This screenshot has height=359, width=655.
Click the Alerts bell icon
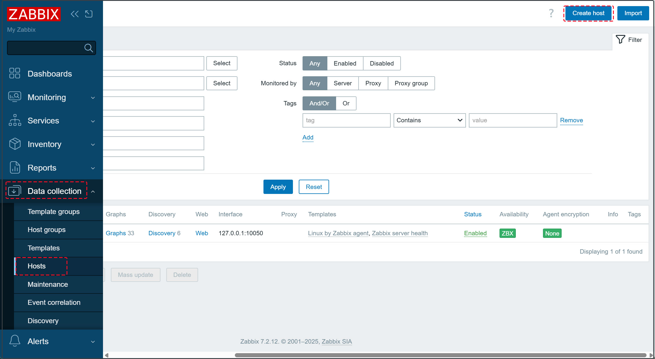point(15,341)
